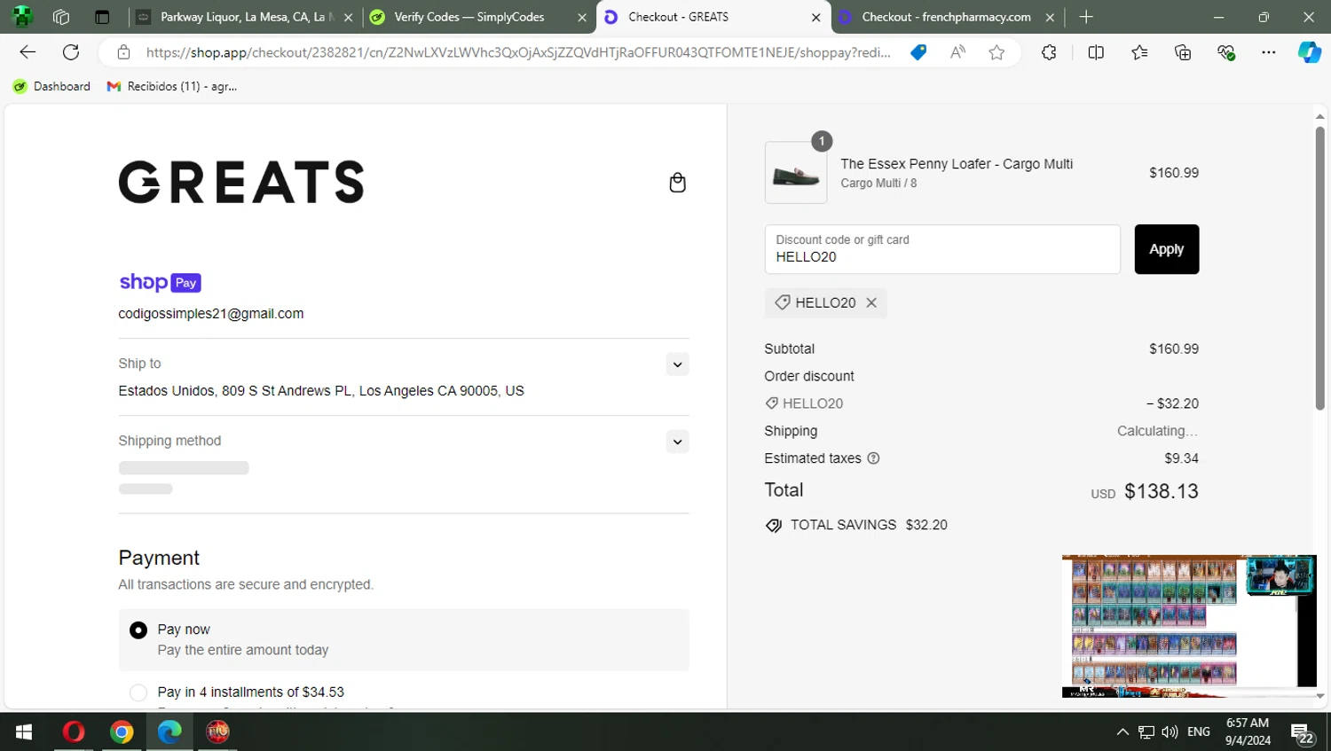Screen dimensions: 1331x751
Task: Click the Shop Pay logo
Action: [x=161, y=282]
